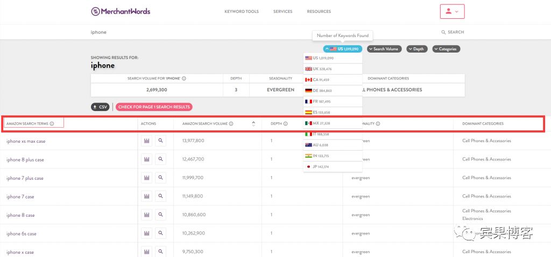Click the 13,977,800 search volume value

pos(193,141)
